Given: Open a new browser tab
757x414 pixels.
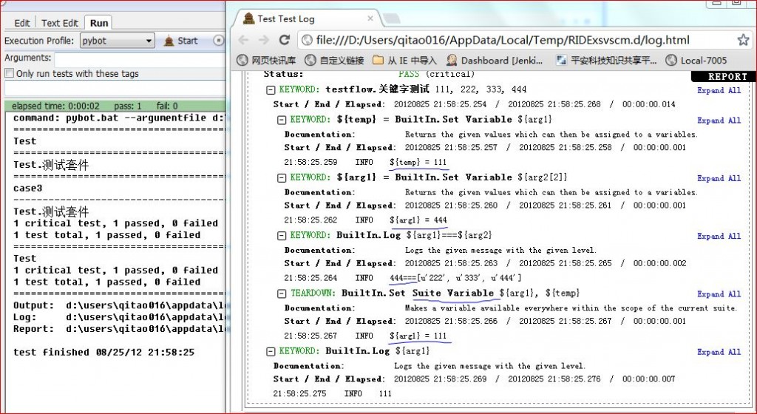Looking at the screenshot, I should pos(391,18).
